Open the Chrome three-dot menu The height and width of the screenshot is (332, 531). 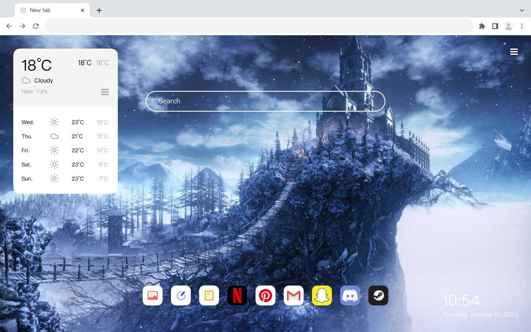pyautogui.click(x=522, y=26)
